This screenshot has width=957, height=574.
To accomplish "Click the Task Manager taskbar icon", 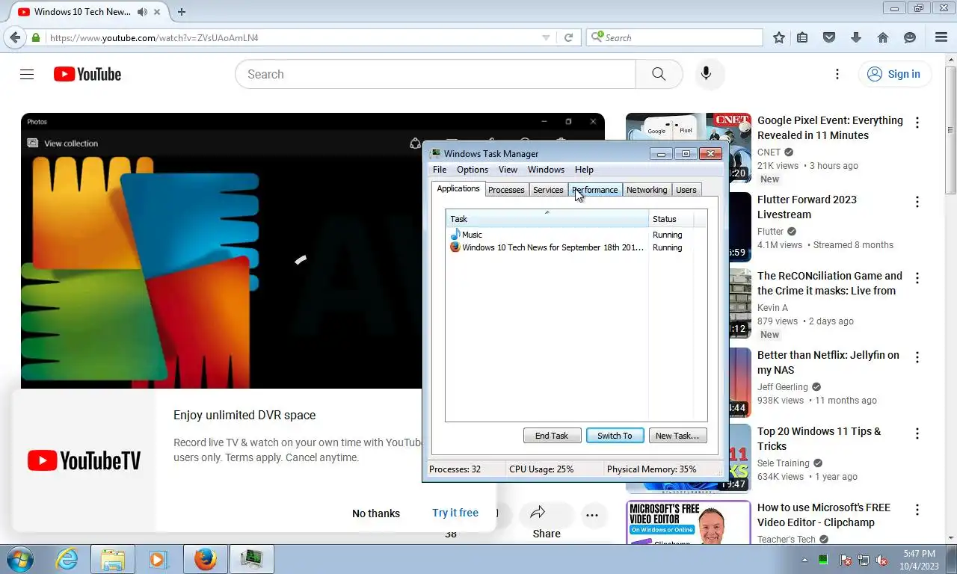I will coord(252,559).
